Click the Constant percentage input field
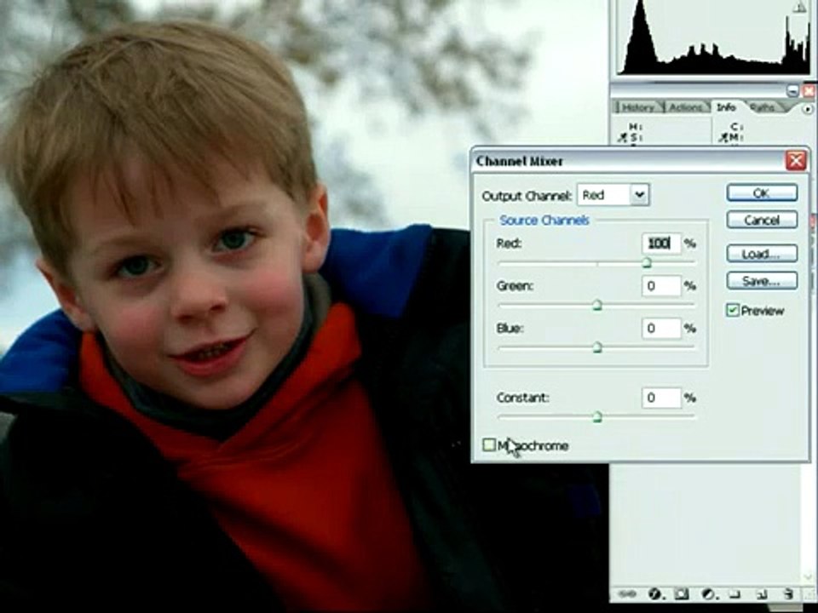 pos(661,398)
